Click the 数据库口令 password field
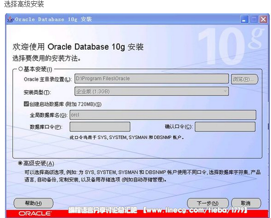Image resolution: width=271 pixels, height=218 pixels. (x=100, y=127)
